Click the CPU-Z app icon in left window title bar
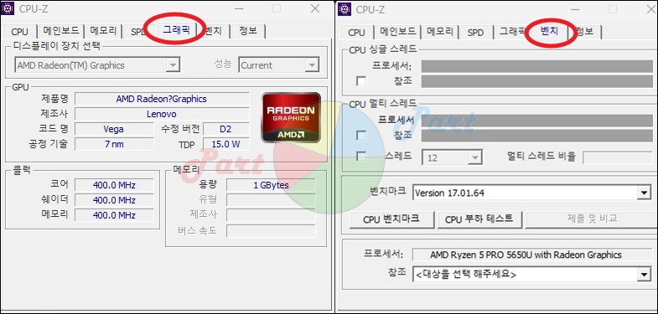 pos(8,8)
